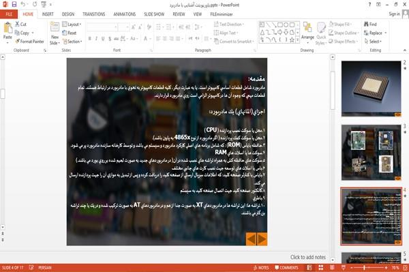Switch to Normal view in status bar

pos(309,267)
